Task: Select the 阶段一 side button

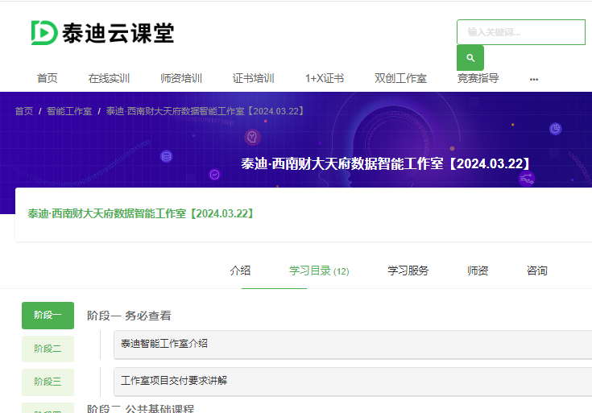Action: (x=48, y=316)
